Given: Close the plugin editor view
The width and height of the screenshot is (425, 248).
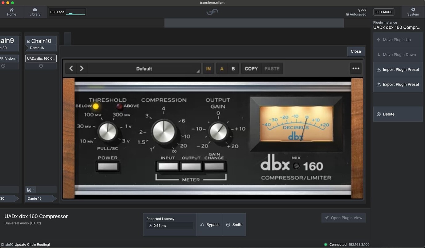Looking at the screenshot, I should pyautogui.click(x=356, y=51).
